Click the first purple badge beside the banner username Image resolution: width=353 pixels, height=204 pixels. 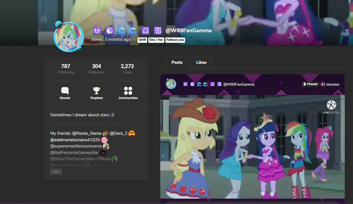(x=97, y=30)
